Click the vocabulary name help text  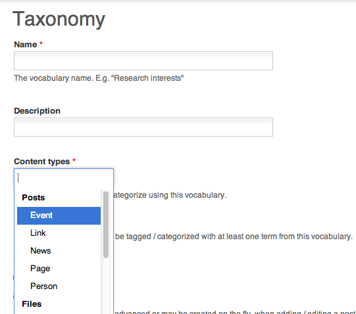point(99,78)
